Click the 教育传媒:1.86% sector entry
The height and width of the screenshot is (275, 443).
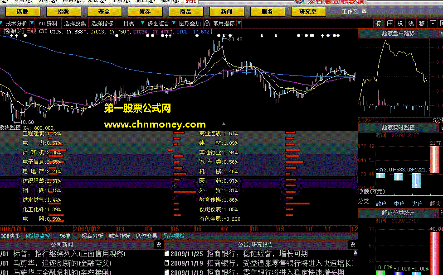pos(219,200)
